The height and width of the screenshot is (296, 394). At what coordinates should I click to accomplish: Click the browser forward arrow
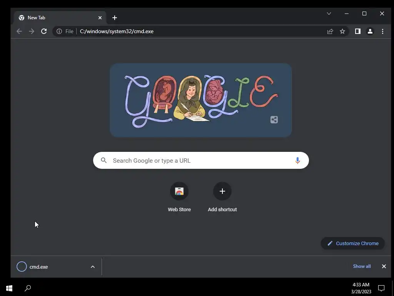32,31
